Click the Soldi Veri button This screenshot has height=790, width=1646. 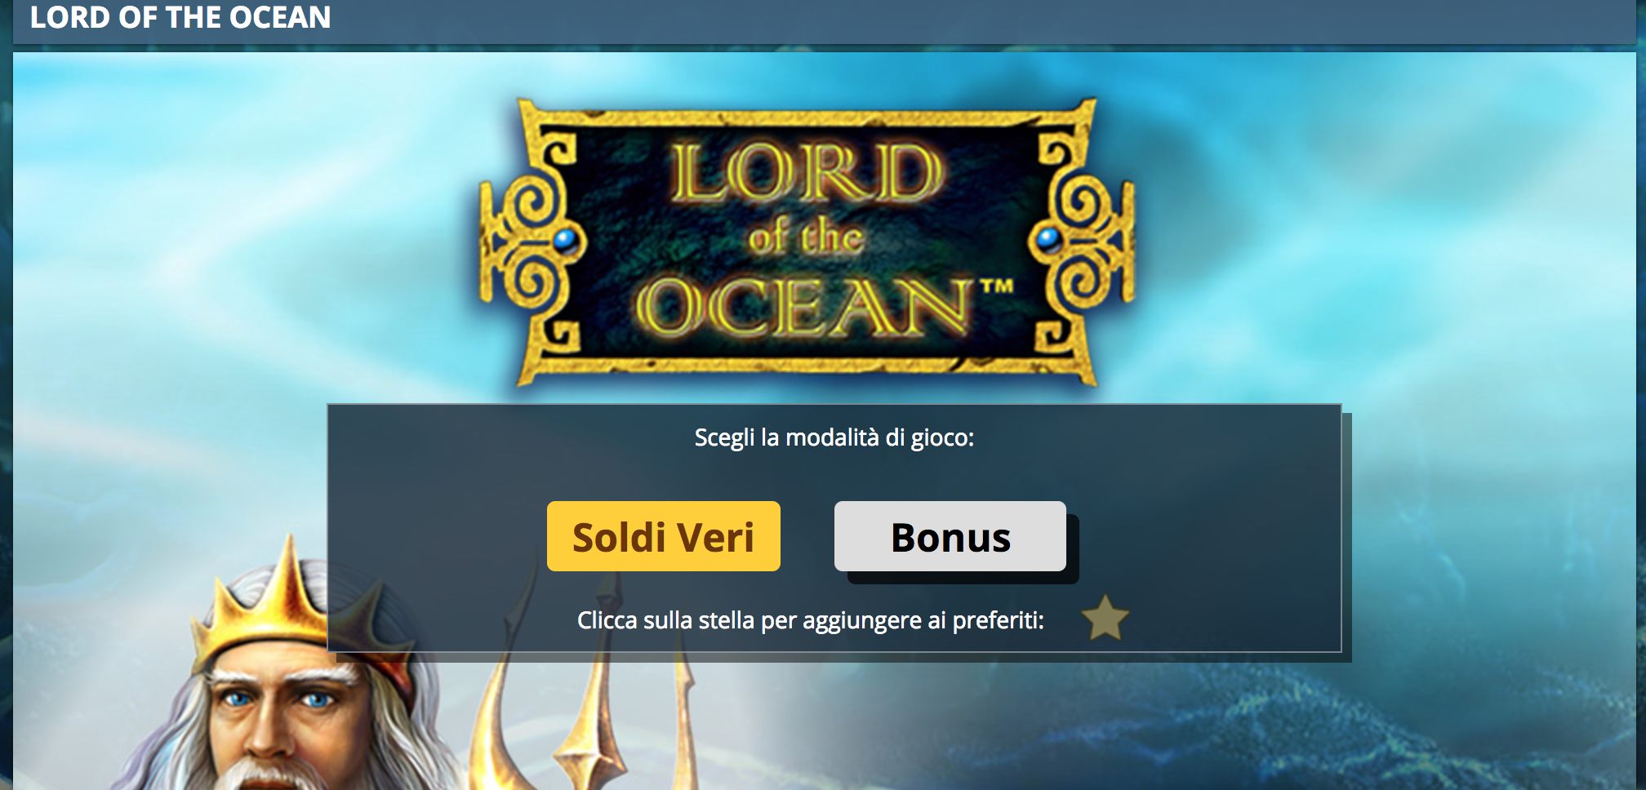[664, 536]
